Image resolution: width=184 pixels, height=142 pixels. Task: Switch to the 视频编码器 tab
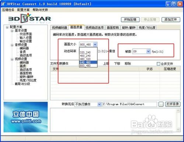click(x=59, y=28)
